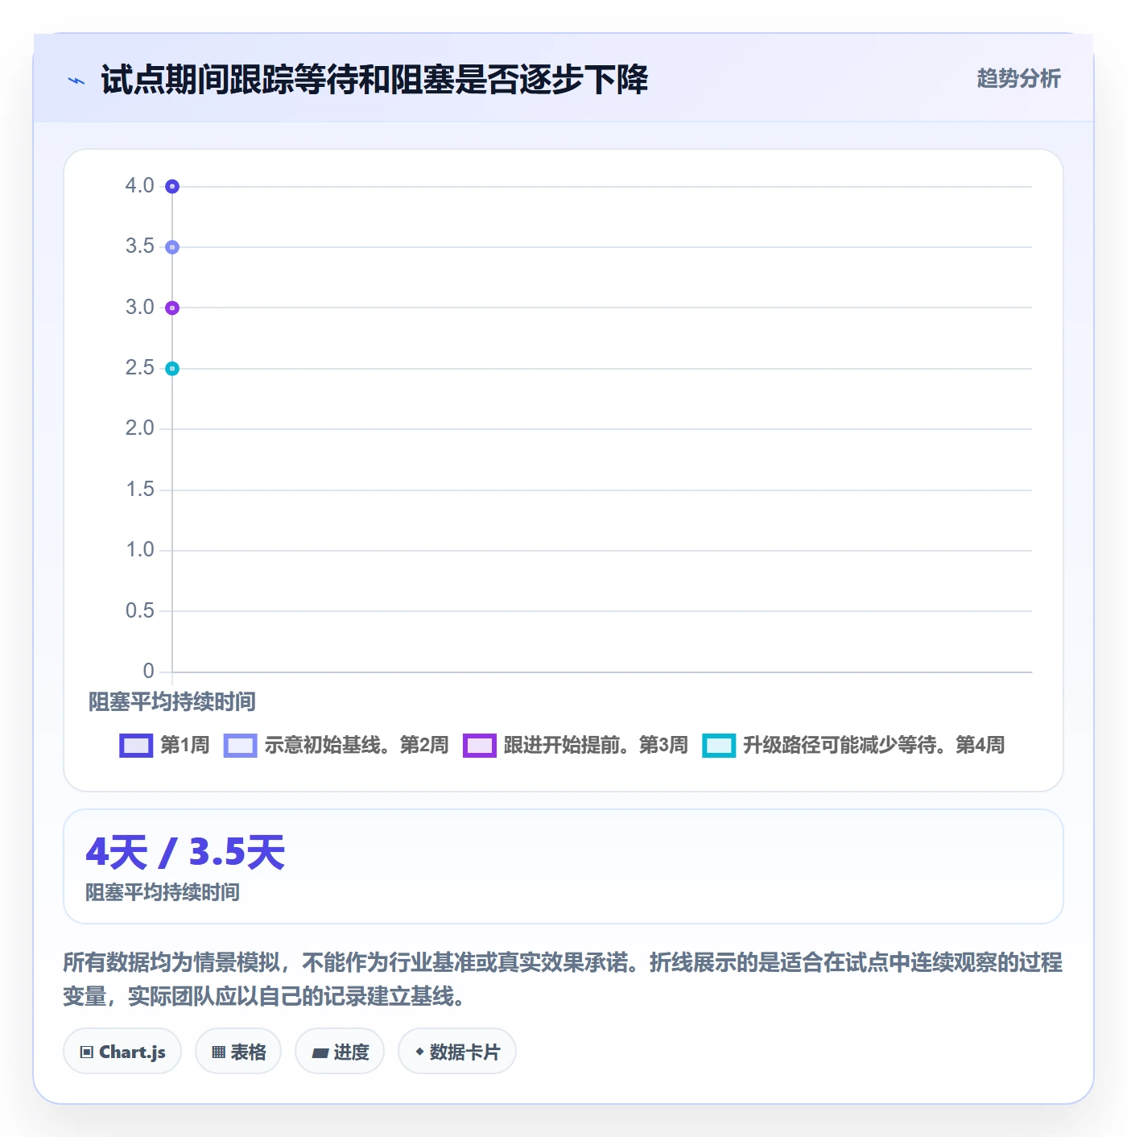The height and width of the screenshot is (1137, 1127).
Task: Click the square icon in Chart.js tag
Action: [87, 1052]
